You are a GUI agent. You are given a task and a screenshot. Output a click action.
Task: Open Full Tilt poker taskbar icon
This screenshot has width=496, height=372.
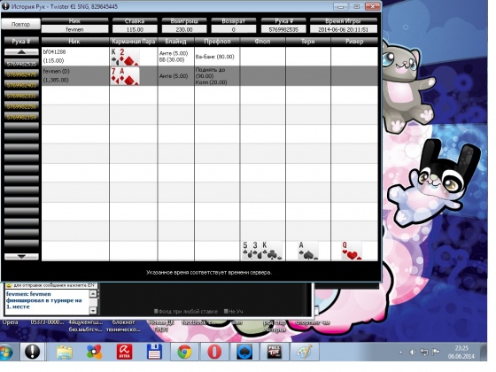[274, 352]
